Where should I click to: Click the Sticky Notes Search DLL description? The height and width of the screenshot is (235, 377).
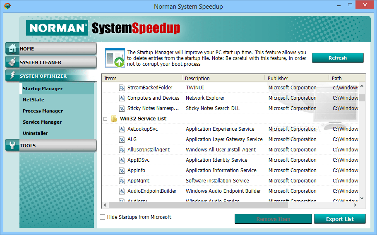[x=213, y=108]
